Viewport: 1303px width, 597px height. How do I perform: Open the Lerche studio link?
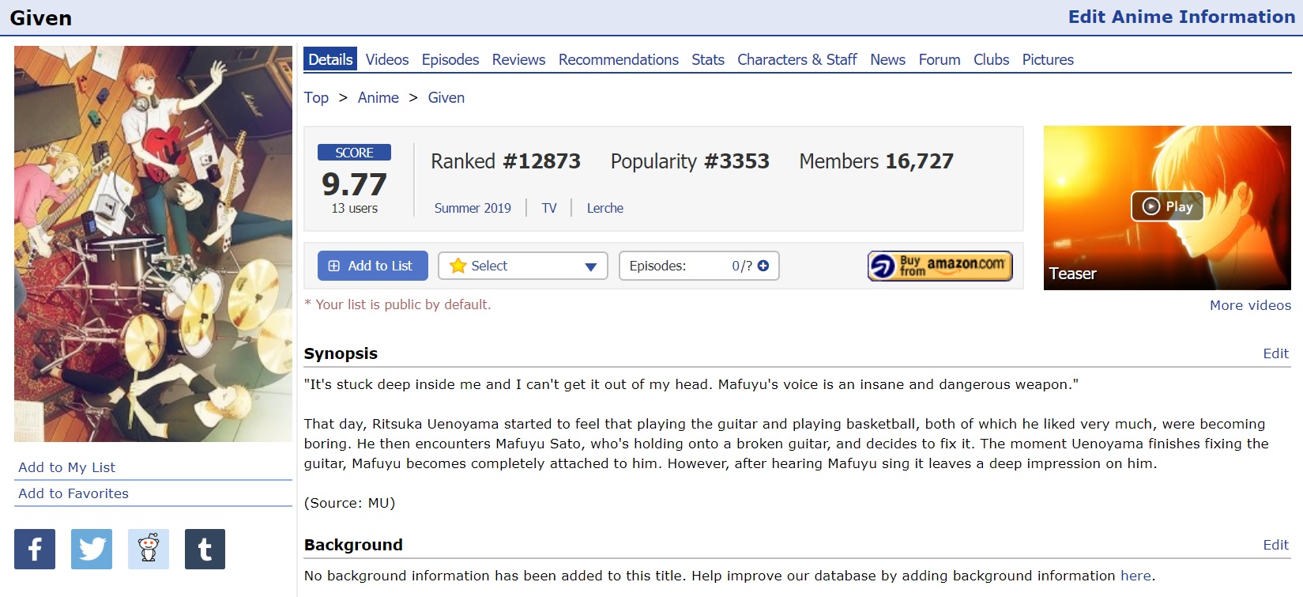pyautogui.click(x=604, y=208)
